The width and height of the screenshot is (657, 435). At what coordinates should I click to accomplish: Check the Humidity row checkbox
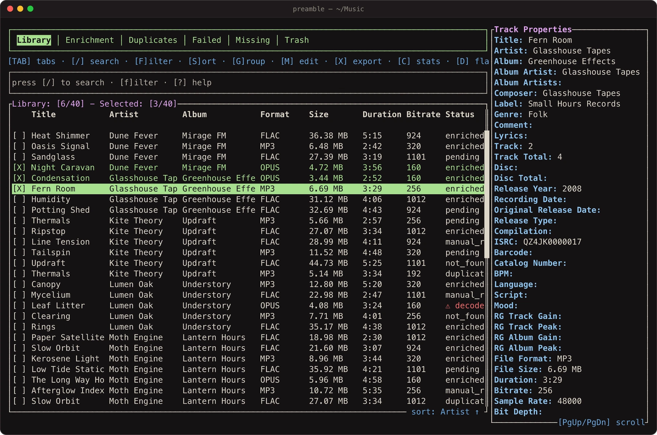[x=19, y=199]
